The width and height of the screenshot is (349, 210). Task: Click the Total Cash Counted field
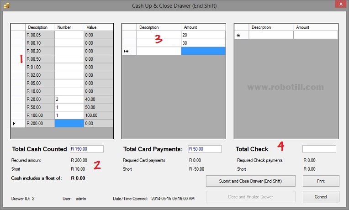(x=87, y=149)
